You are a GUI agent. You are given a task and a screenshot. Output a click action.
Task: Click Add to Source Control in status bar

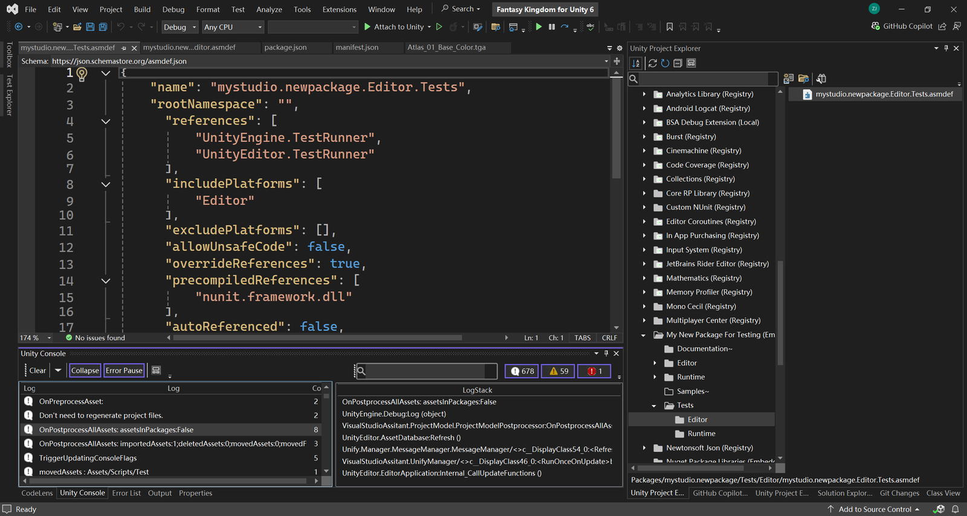pos(875,509)
